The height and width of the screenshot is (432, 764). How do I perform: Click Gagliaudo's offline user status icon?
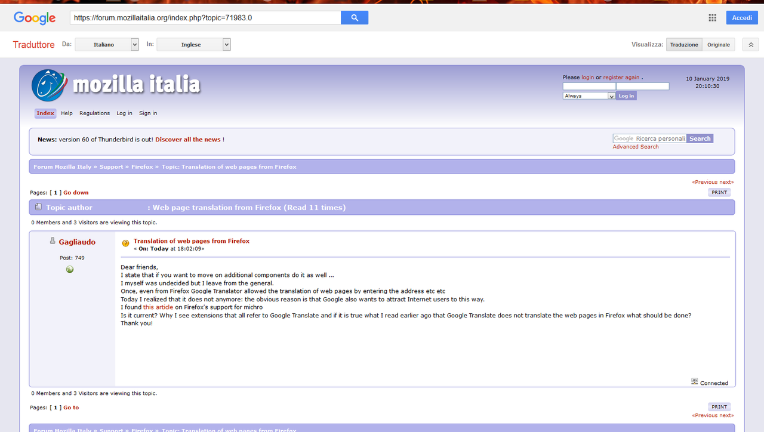[x=53, y=240]
